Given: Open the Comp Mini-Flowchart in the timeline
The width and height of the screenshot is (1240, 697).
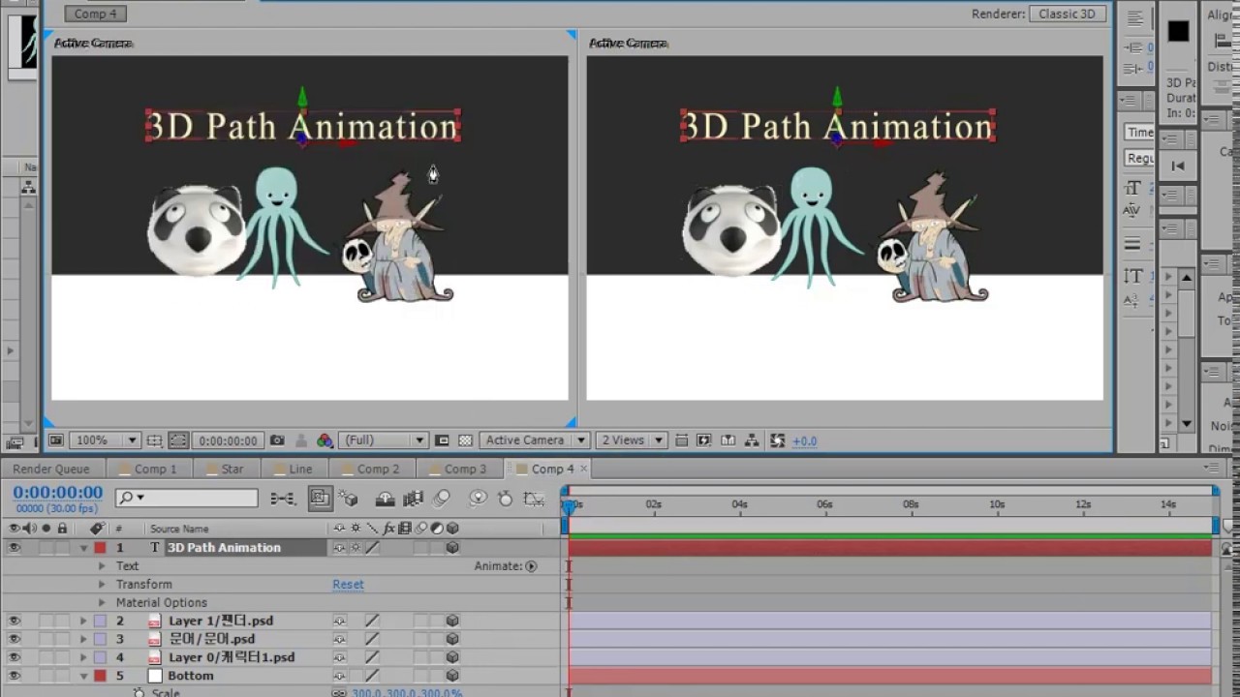Looking at the screenshot, I should [283, 499].
